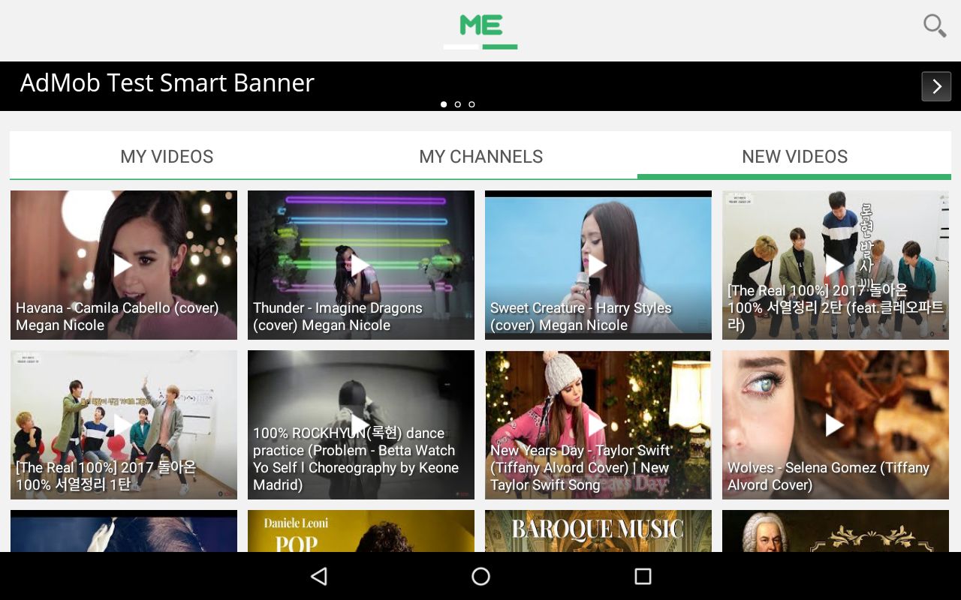The image size is (961, 600).
Task: Play The Real 100% 서열정리 2탄 video
Action: [835, 265]
